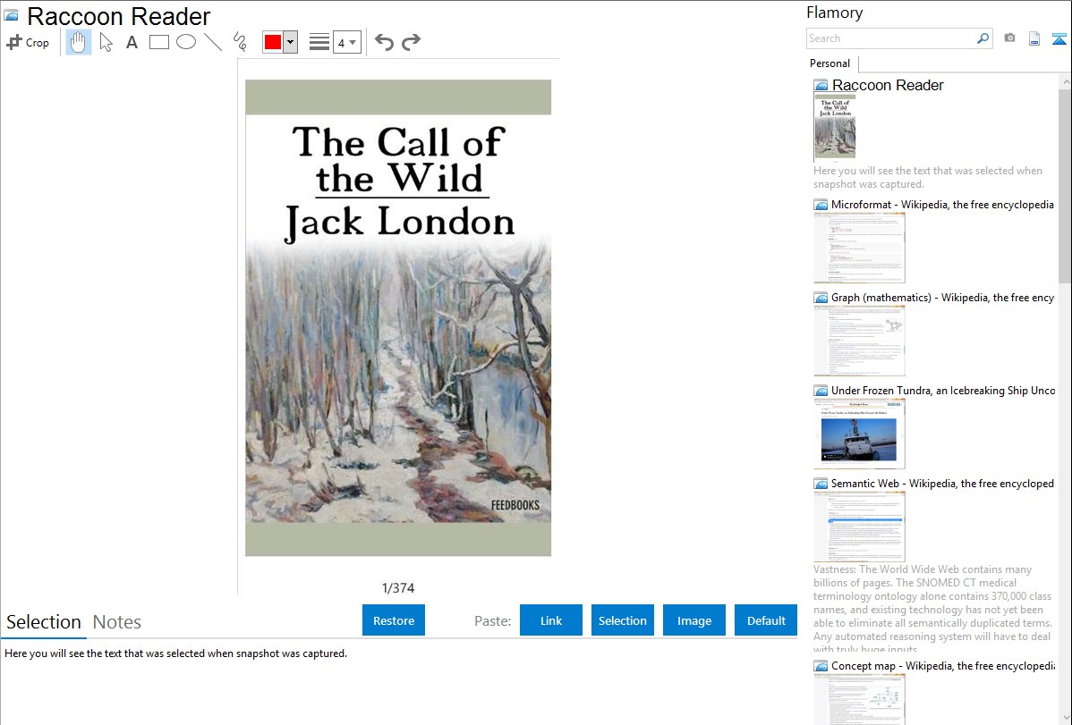Click Under Frozen Tundra snapshot title
The width and height of the screenshot is (1072, 725).
tap(943, 390)
